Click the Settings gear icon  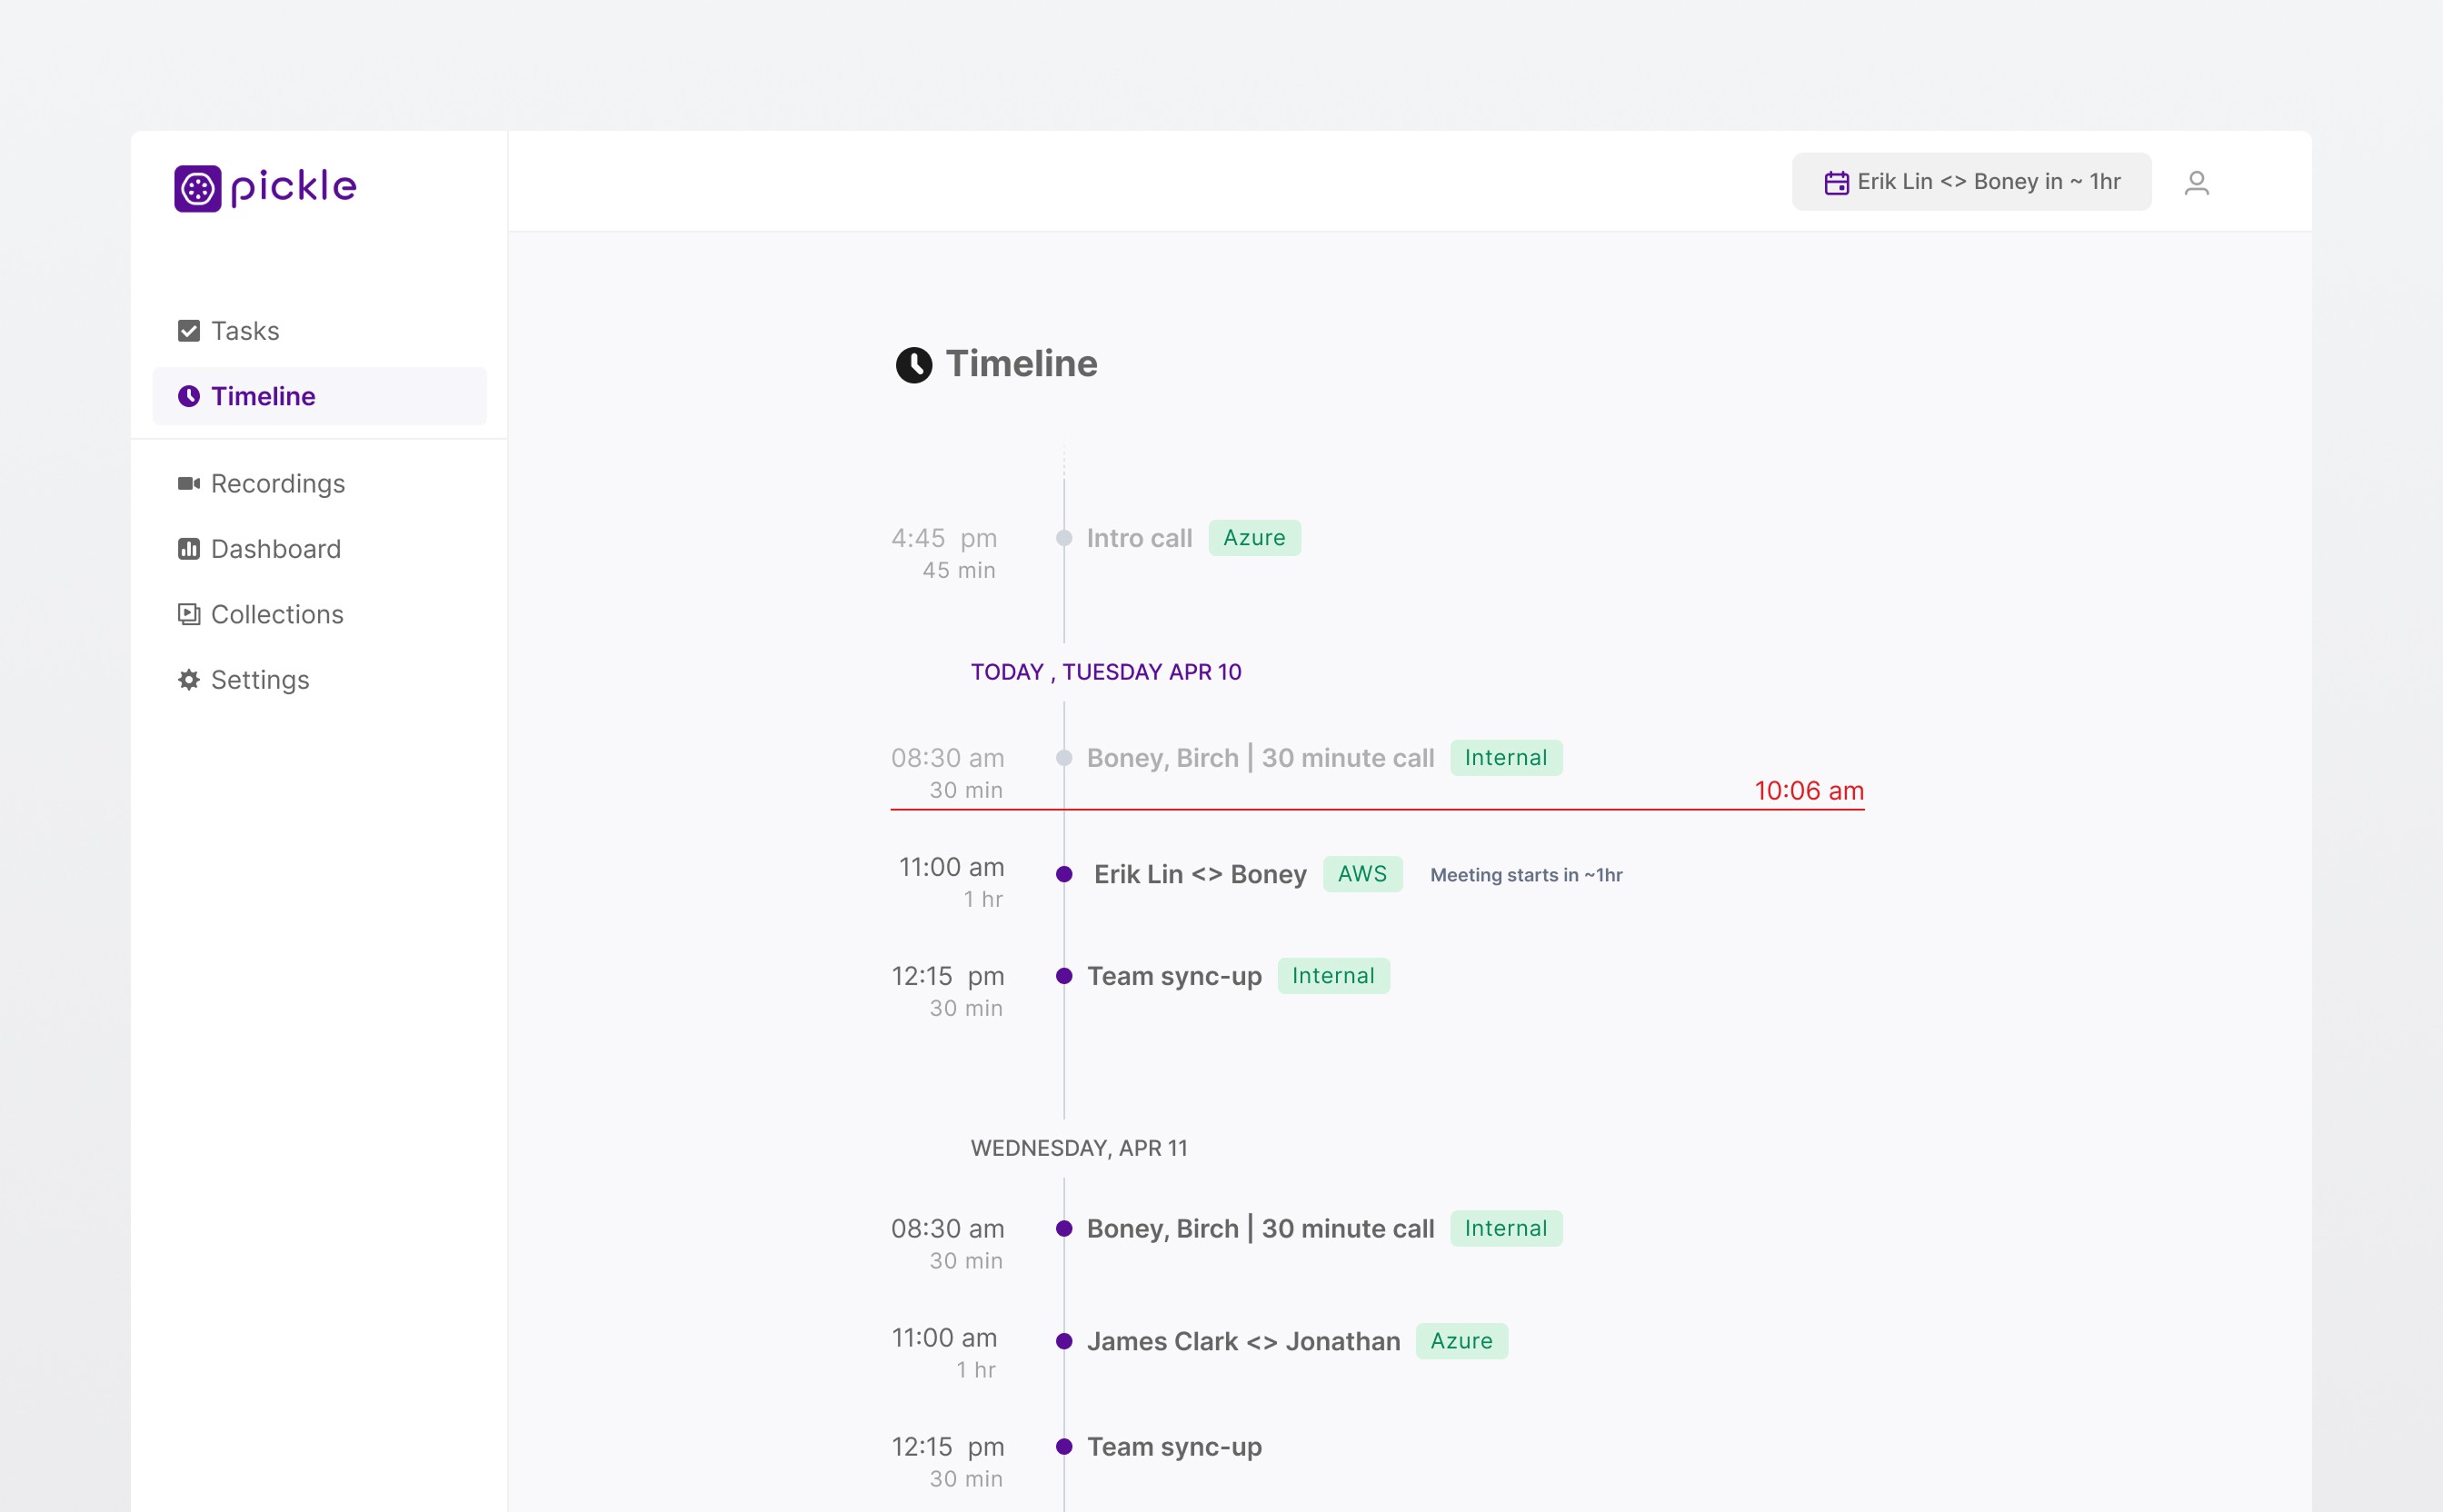188,680
